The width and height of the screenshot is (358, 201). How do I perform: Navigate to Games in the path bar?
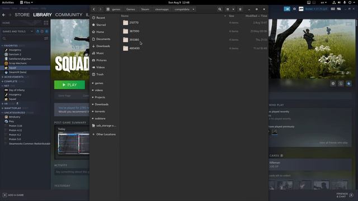point(130,9)
